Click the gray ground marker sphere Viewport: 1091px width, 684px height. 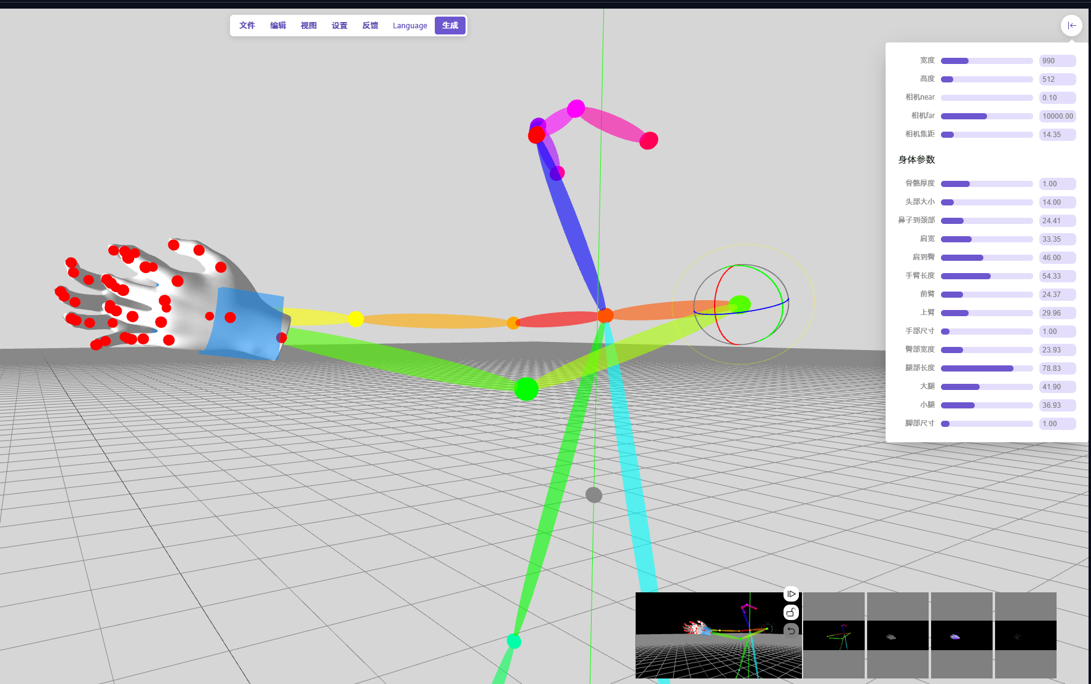[x=593, y=495]
